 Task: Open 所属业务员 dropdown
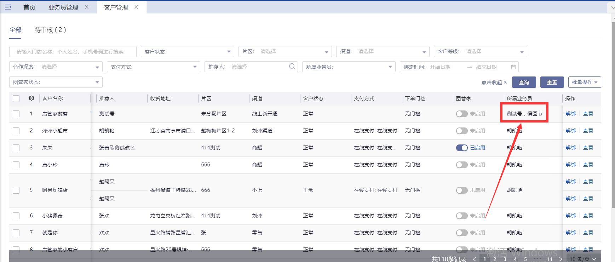coord(349,67)
